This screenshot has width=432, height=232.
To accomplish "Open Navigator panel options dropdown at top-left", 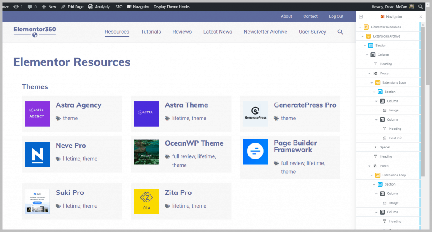I will tap(361, 17).
